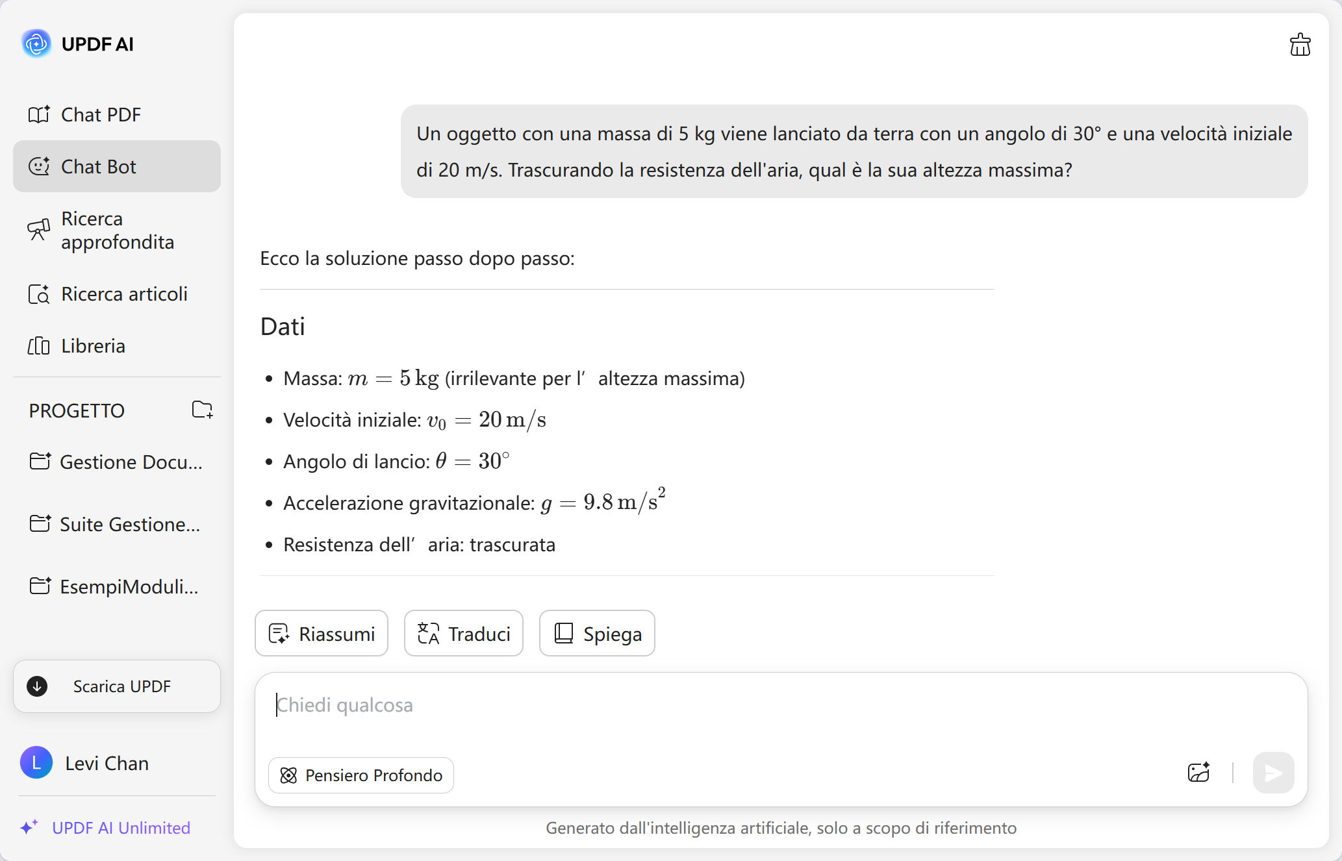This screenshot has width=1342, height=861.
Task: Click the Spiega button
Action: tap(596, 633)
